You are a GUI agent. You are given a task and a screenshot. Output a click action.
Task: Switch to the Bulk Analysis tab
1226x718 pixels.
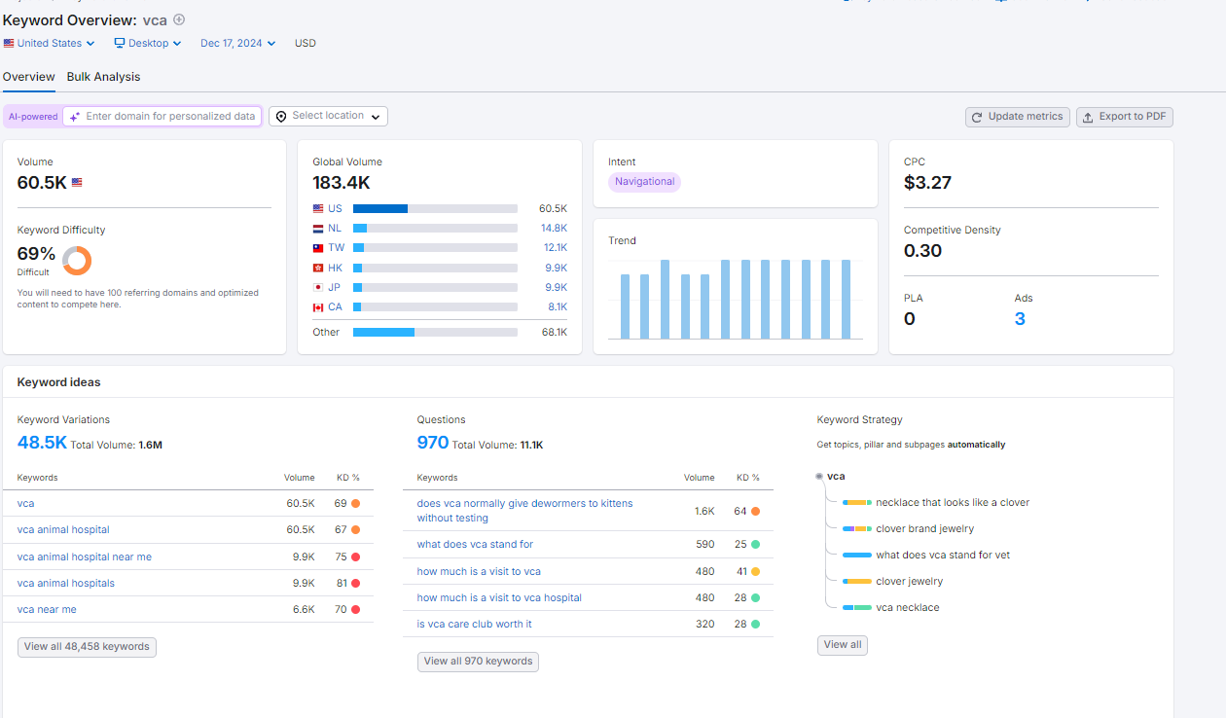(103, 77)
